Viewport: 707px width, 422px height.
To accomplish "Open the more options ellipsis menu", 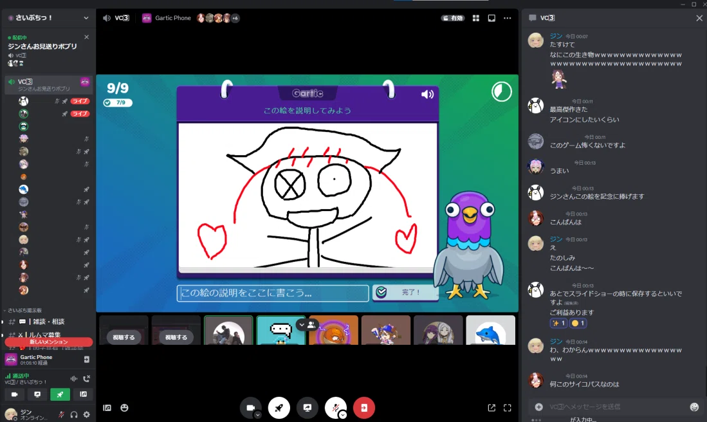I will click(508, 18).
